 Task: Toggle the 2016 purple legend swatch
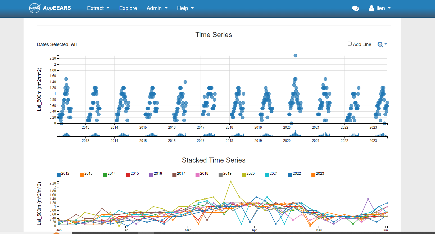151,175
